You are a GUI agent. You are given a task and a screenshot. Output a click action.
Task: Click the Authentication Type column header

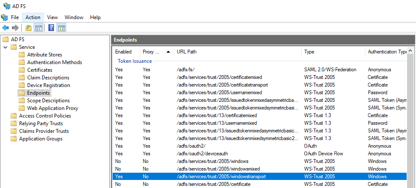tap(386, 52)
